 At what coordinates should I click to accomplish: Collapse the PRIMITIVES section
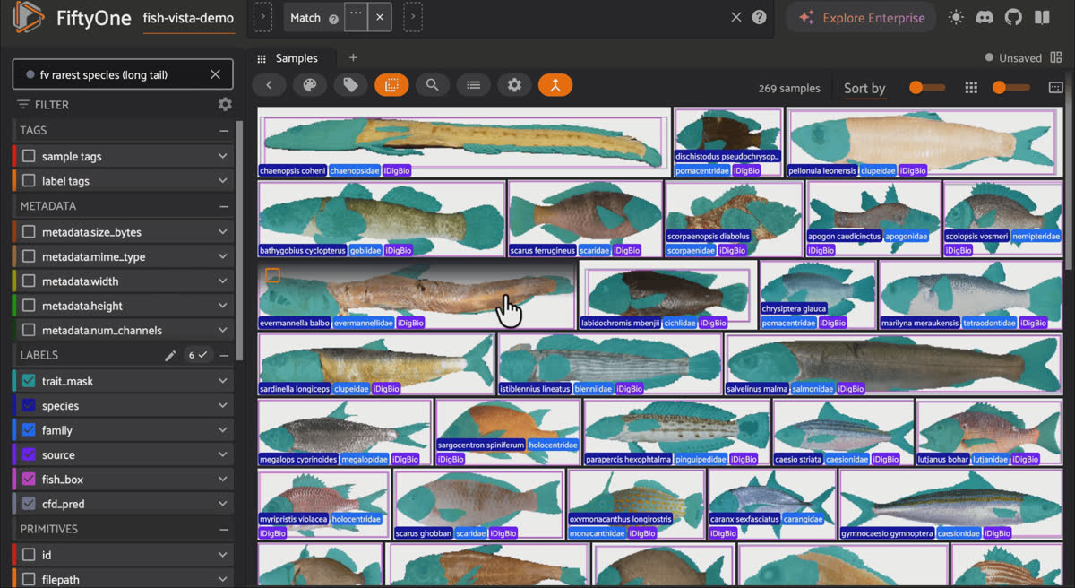(224, 529)
